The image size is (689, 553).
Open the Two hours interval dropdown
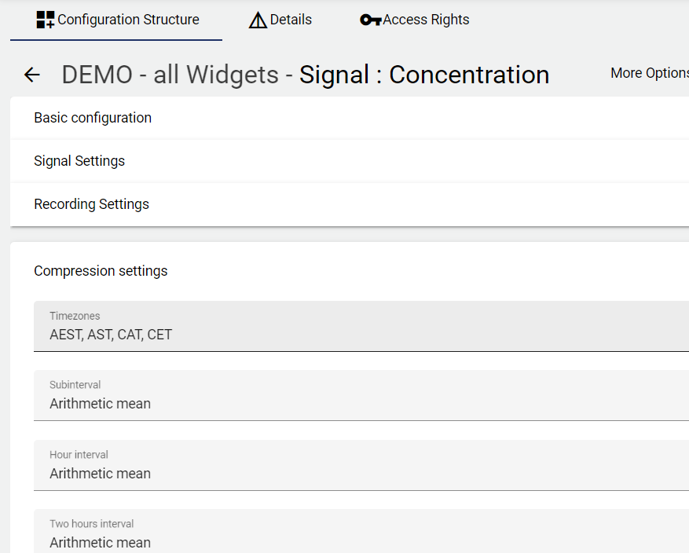click(361, 533)
